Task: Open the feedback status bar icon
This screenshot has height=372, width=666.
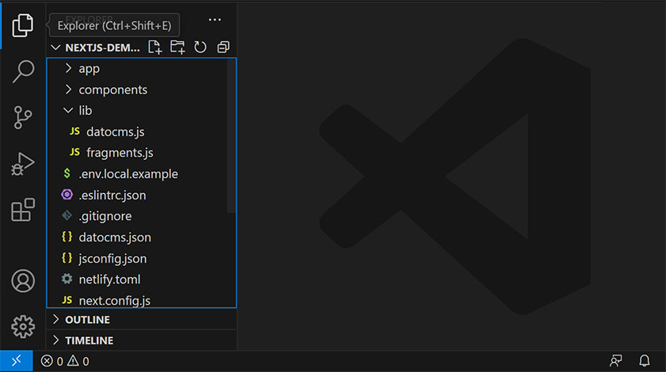Action: tap(616, 361)
